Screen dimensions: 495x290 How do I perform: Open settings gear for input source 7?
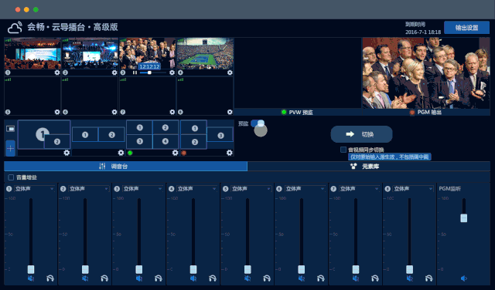172,112
